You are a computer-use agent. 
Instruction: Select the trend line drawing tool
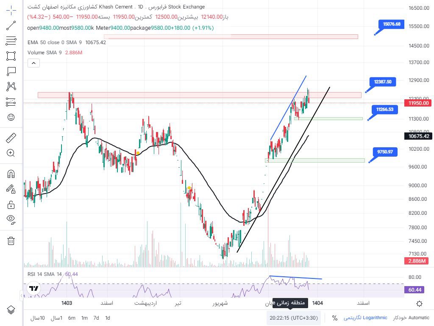[x=11, y=25]
